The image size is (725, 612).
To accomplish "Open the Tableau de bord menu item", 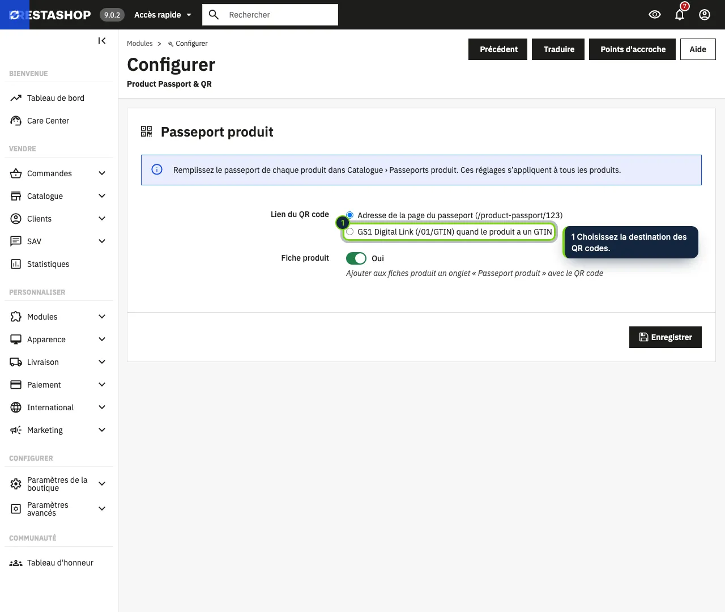I will point(59,98).
